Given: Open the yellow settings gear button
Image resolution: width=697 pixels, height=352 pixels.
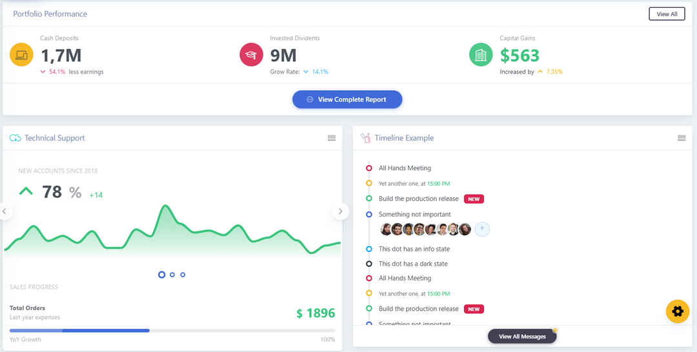Looking at the screenshot, I should [678, 311].
